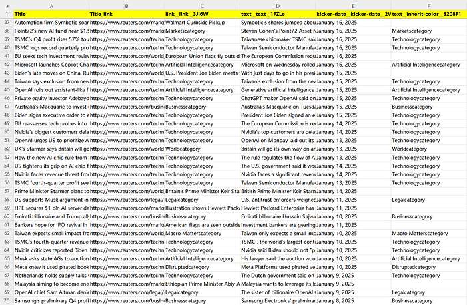Viewport: 467px width, 305px height.
Task: Click cell 'TSMC's Q4 profit rises 57% to'
Action: coord(51,39)
